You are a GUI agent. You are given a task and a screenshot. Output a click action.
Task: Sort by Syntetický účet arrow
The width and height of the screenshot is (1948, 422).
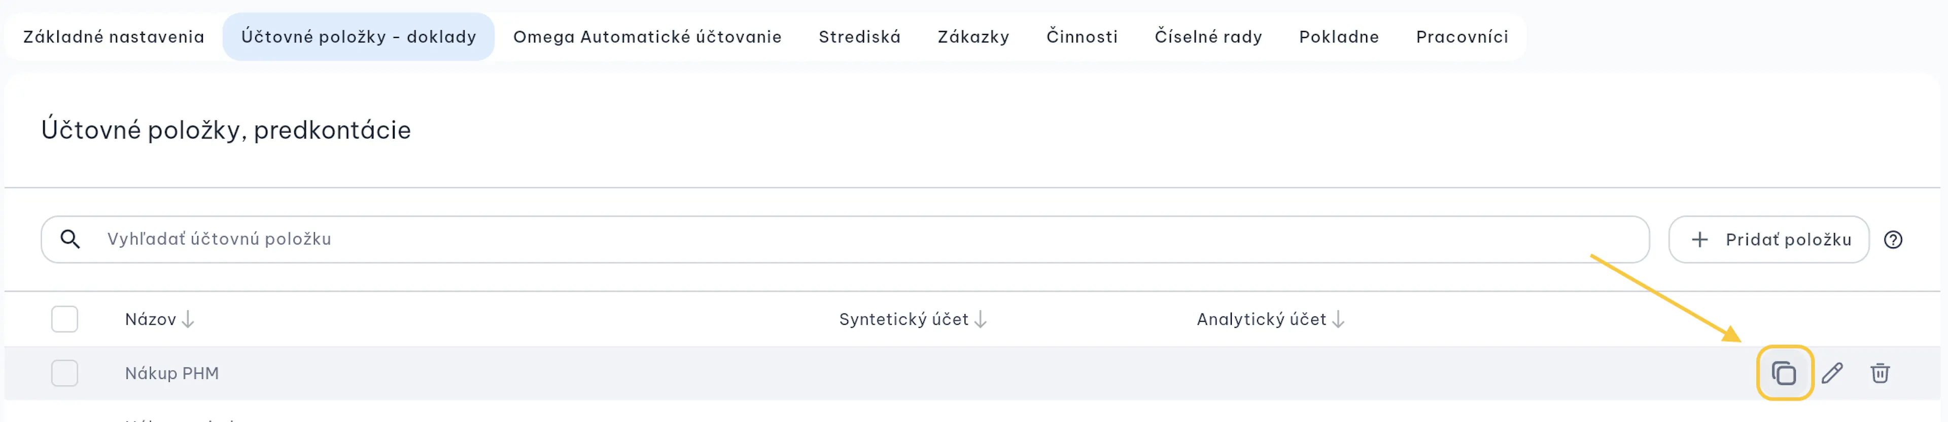tap(981, 319)
